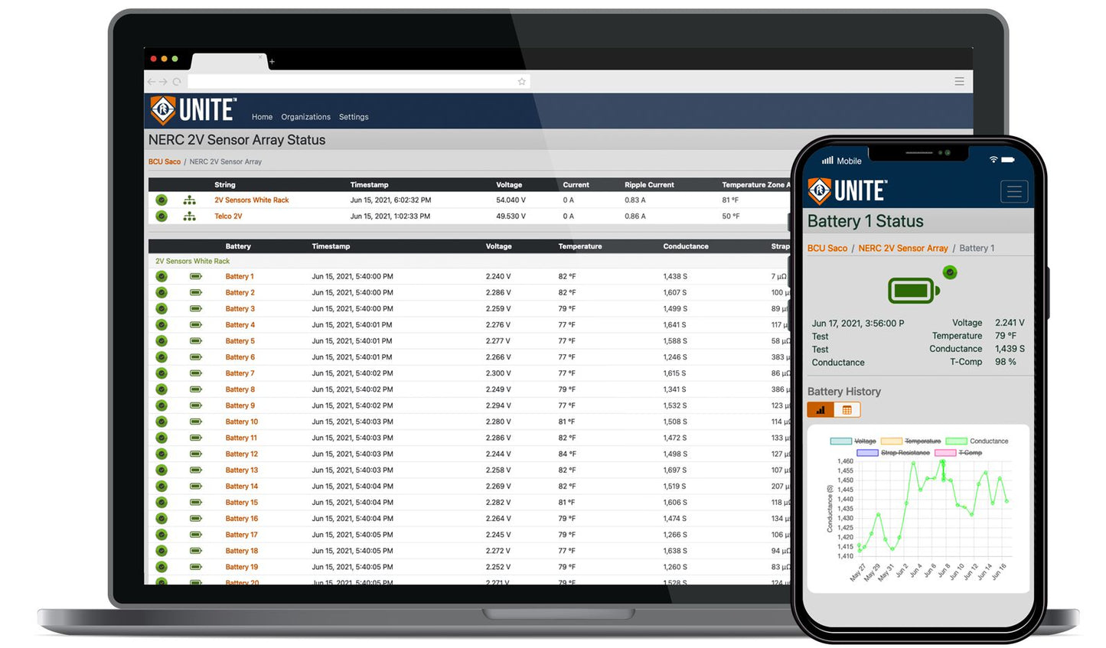Click the Conductance legend color swatch
Screen dimensions: 1106x648
pos(956,441)
